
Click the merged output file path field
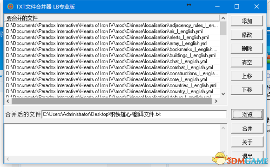point(134,114)
